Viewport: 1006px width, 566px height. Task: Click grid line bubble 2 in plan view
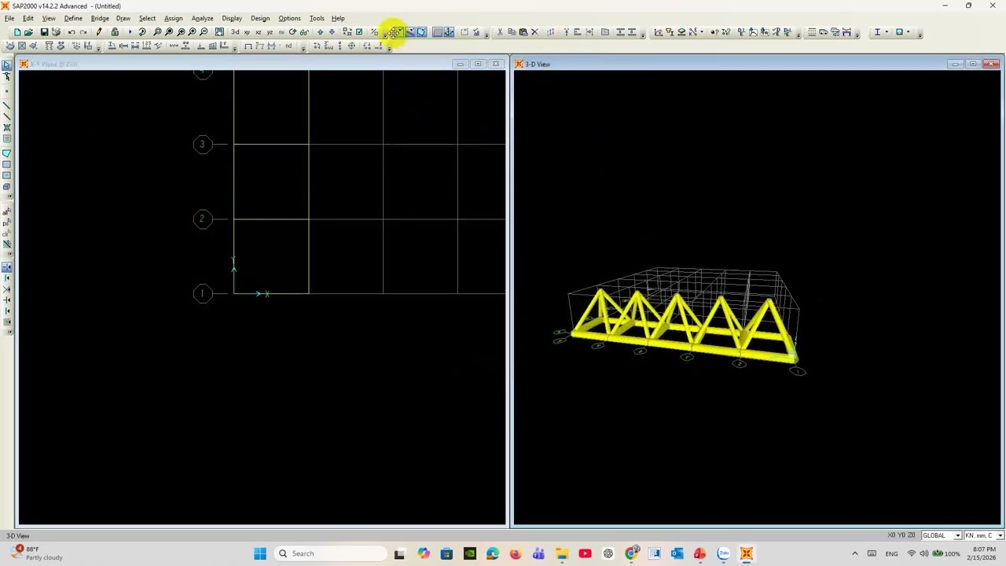pyautogui.click(x=202, y=219)
